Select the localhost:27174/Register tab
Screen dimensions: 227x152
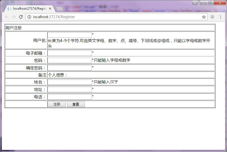[30, 9]
